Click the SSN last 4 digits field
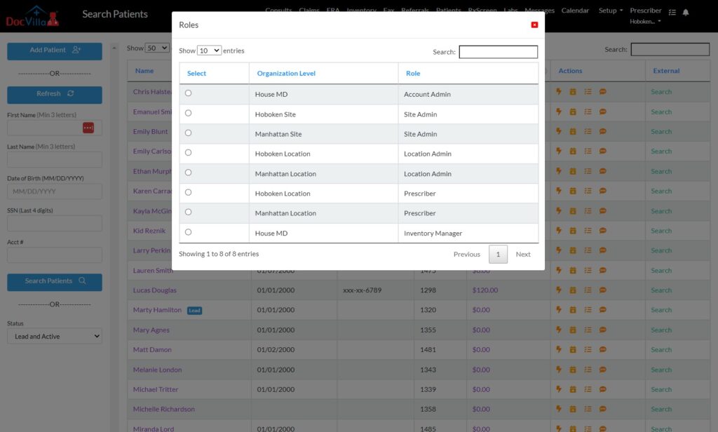 (55, 224)
